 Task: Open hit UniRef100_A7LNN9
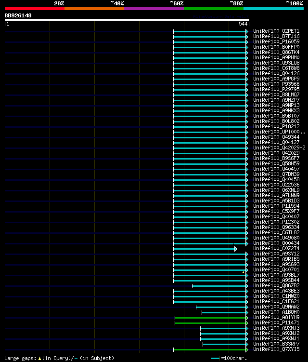(276, 196)
